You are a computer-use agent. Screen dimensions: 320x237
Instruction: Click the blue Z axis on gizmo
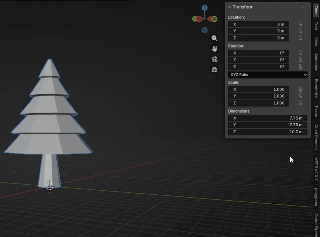tap(205, 8)
